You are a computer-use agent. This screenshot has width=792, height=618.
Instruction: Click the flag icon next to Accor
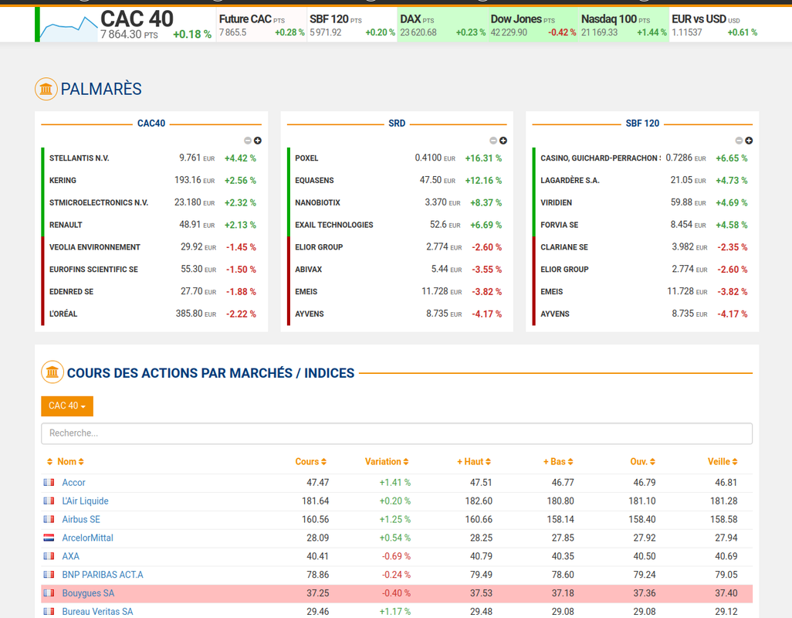tap(49, 483)
